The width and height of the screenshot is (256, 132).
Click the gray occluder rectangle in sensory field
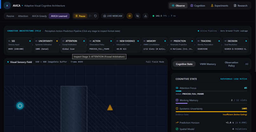[x=74, y=109]
